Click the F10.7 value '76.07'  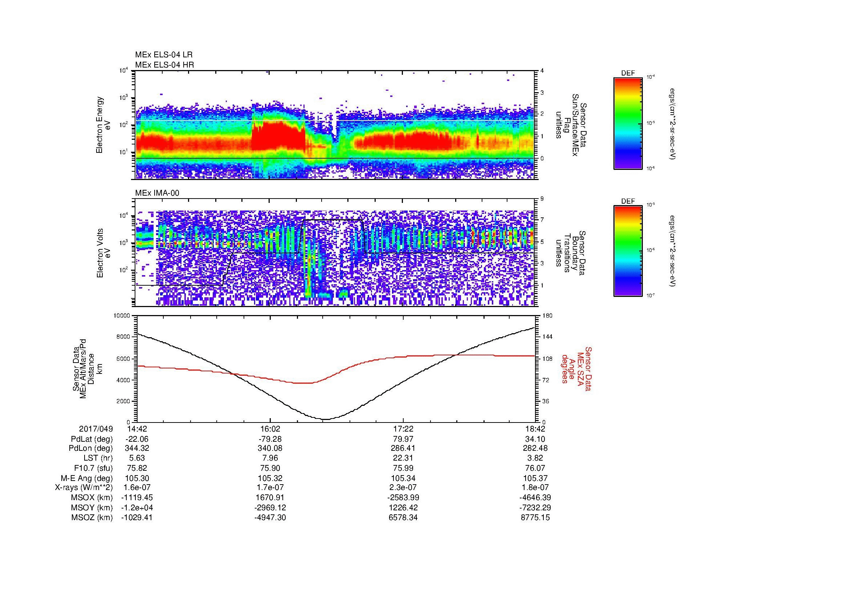point(535,468)
